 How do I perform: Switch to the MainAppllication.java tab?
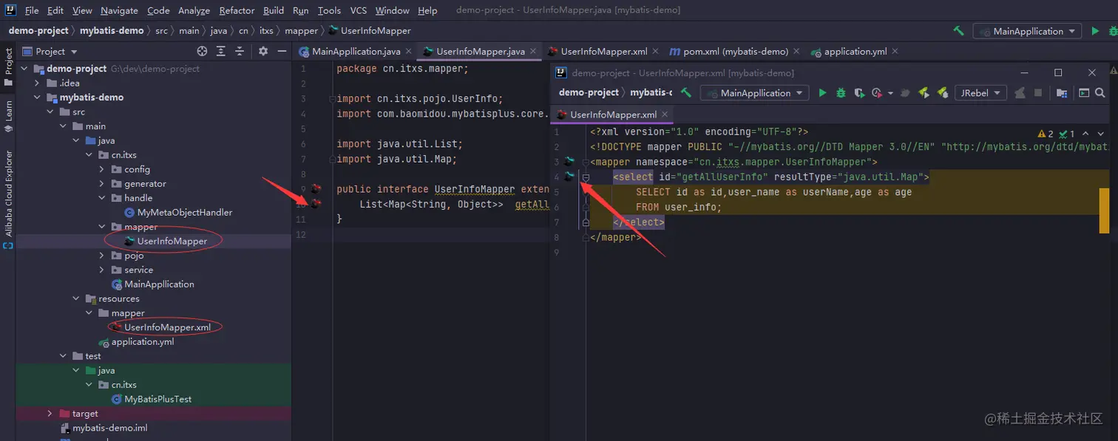tap(356, 52)
